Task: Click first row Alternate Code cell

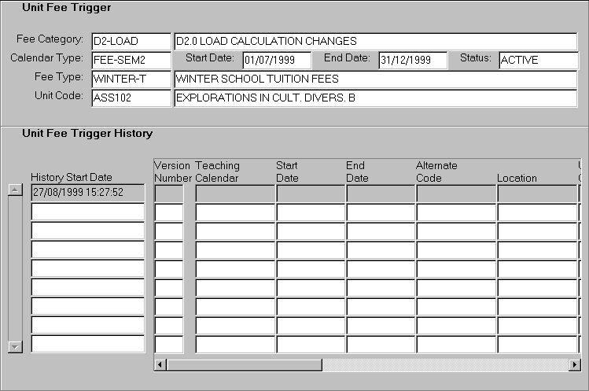Action: 455,193
